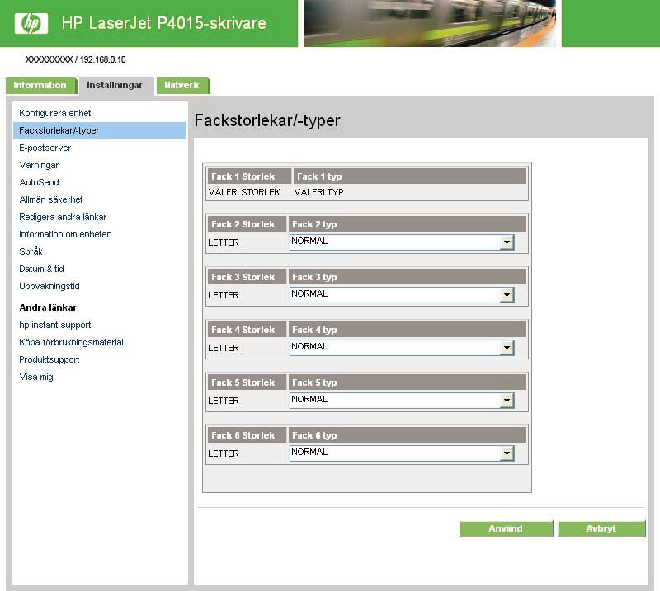
Task: Click LETTER size under Fack 4 Storlek
Action: coord(224,349)
